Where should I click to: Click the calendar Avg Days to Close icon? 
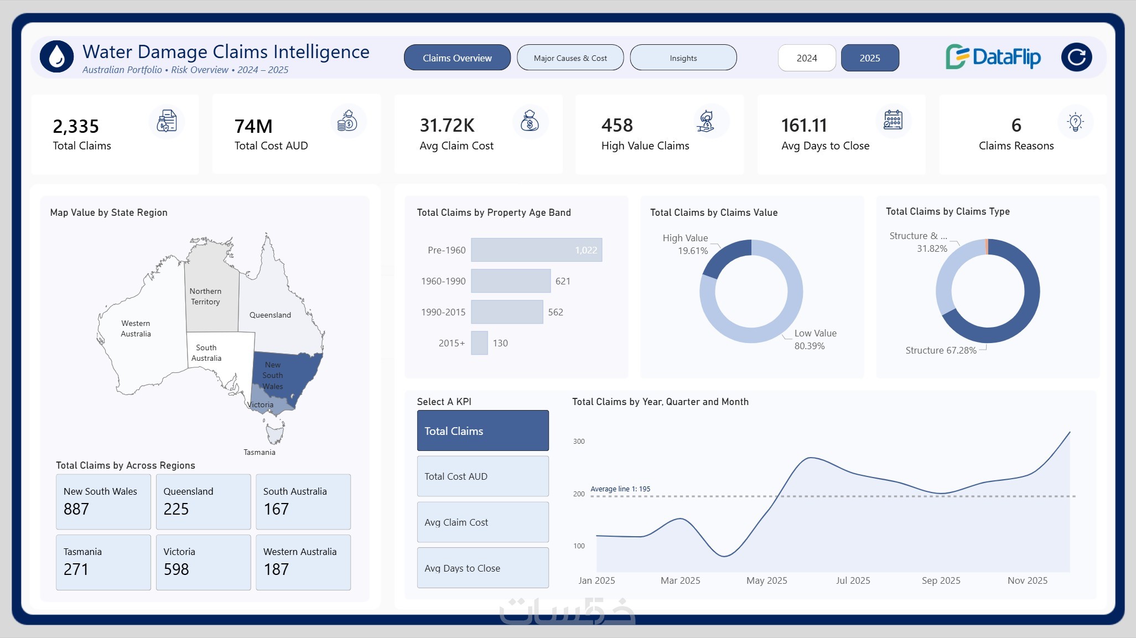click(x=893, y=120)
